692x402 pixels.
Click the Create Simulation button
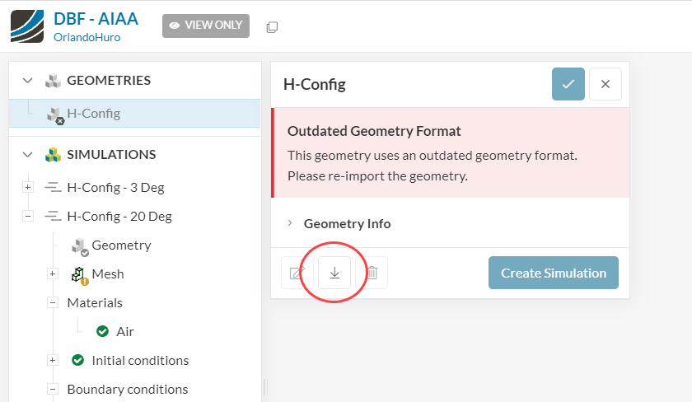[553, 273]
